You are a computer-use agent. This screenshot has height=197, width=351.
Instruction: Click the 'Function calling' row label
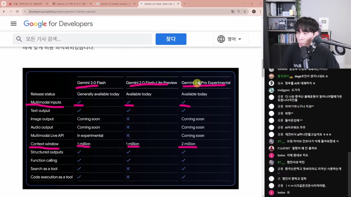pos(44,160)
